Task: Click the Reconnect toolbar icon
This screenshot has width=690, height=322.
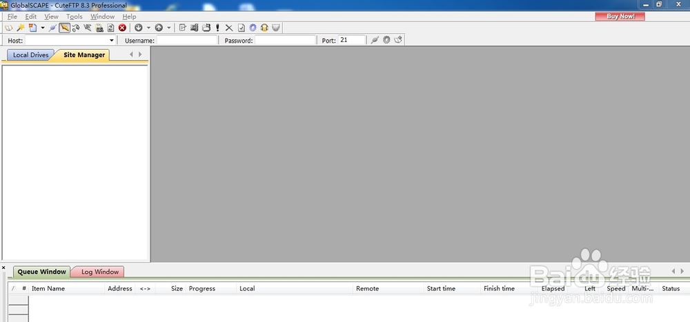Action: click(76, 28)
